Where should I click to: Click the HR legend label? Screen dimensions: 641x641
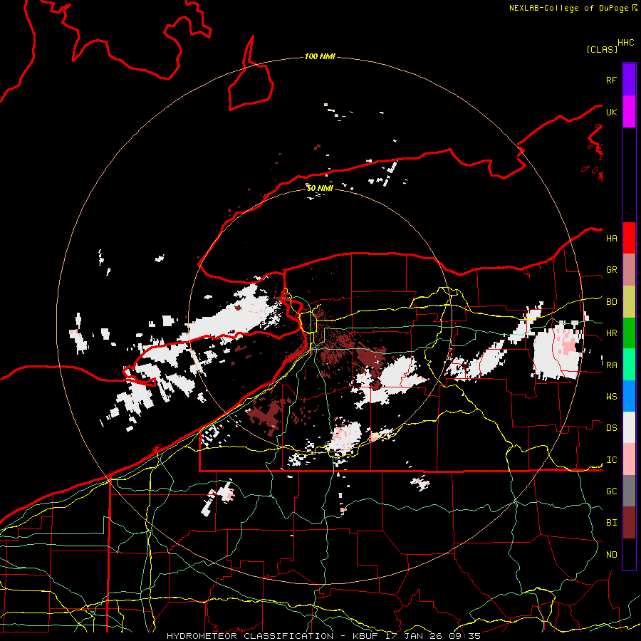coord(611,333)
